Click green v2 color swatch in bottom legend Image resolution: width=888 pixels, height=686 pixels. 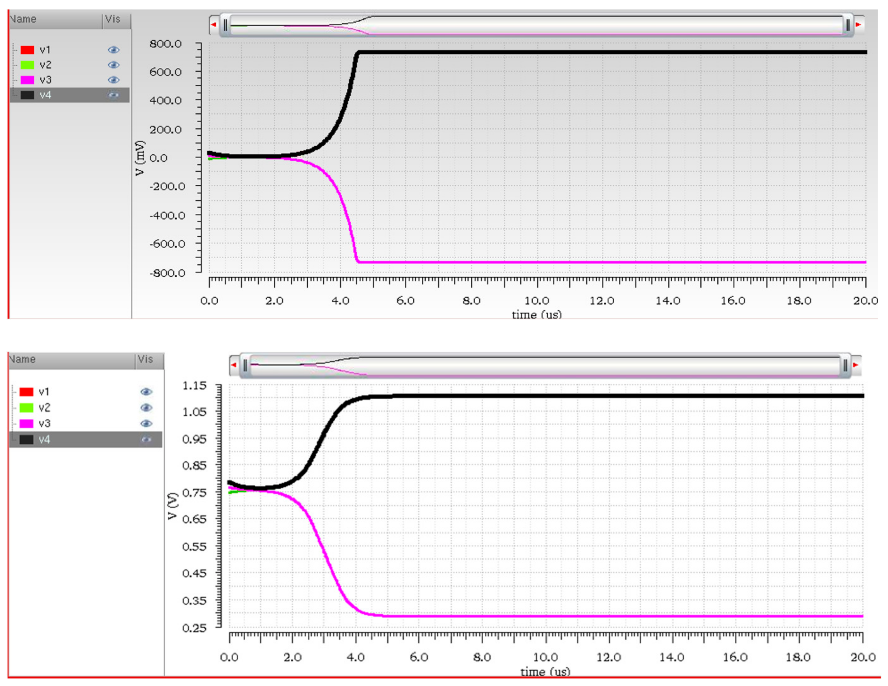pyautogui.click(x=26, y=408)
